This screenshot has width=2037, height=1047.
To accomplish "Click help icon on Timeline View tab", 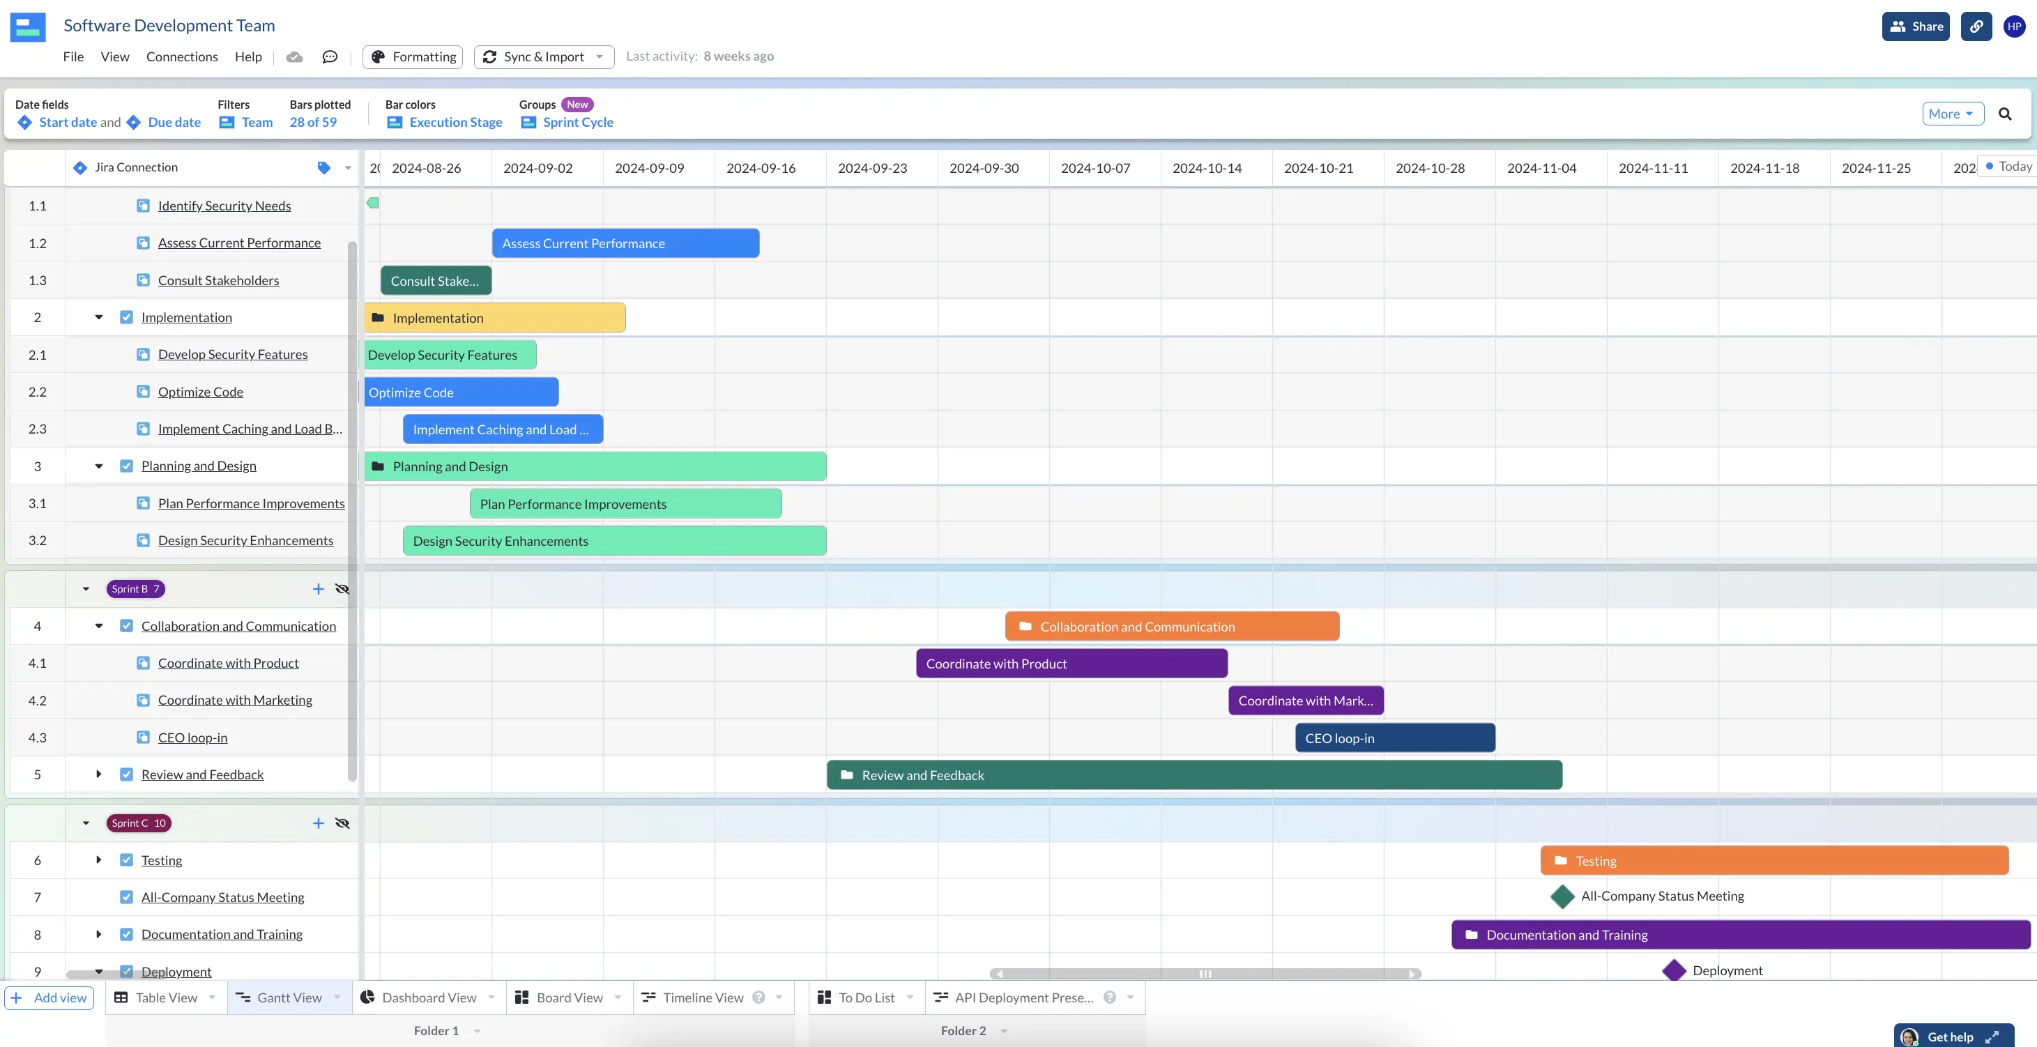I will [758, 998].
